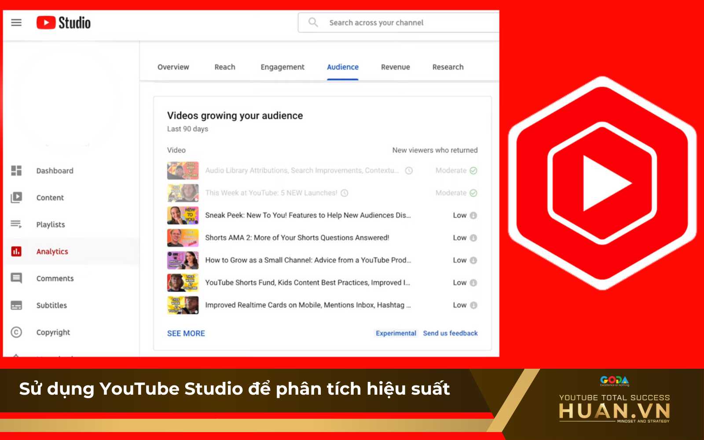Click the YouTube Studio logo
This screenshot has height=440, width=704.
(x=63, y=22)
